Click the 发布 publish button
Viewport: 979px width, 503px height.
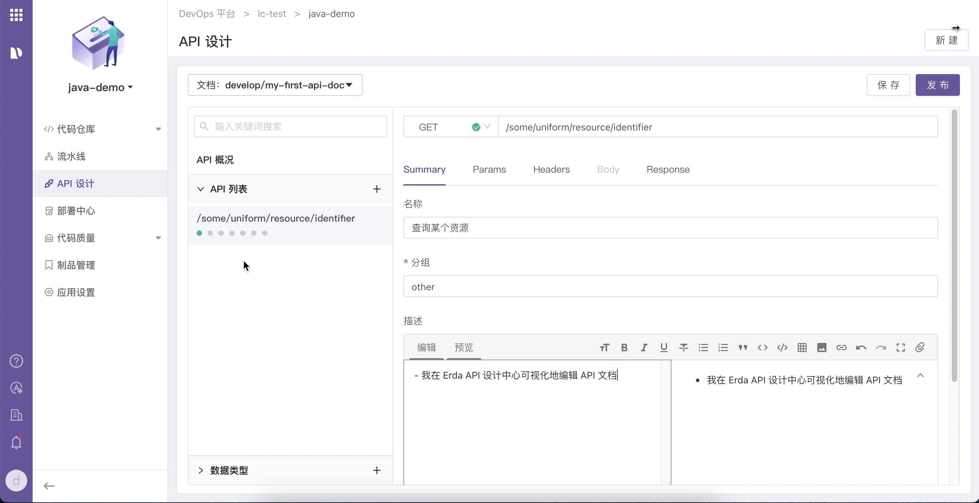tap(937, 85)
